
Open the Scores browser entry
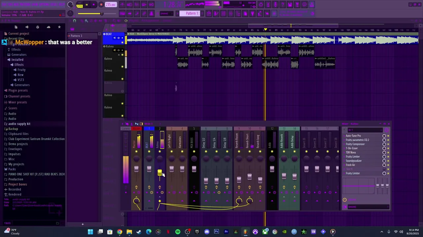pos(13,108)
